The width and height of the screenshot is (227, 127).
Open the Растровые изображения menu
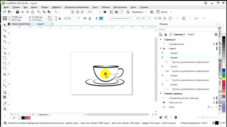pyautogui.click(x=77, y=7)
